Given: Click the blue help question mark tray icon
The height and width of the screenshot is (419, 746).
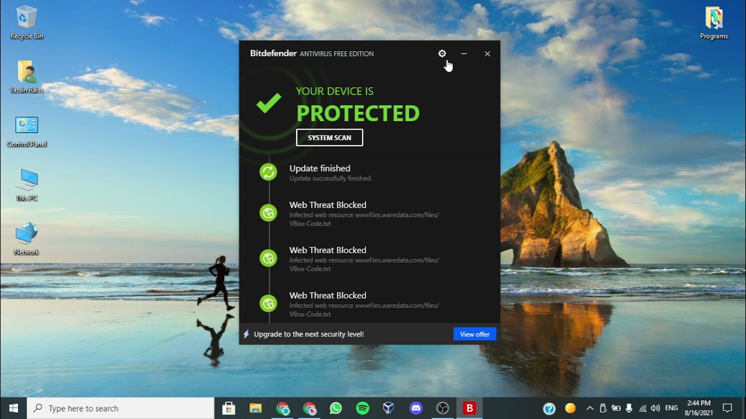Looking at the screenshot, I should 549,409.
